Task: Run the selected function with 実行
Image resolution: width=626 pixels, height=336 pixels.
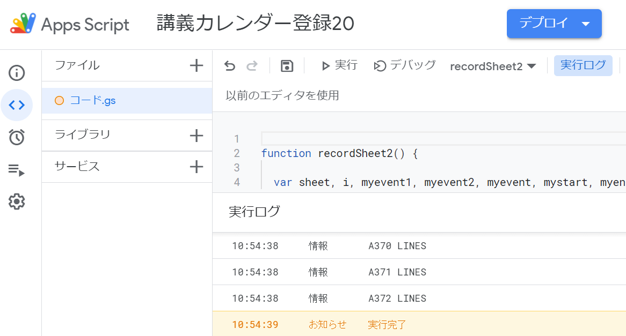Action: [339, 65]
